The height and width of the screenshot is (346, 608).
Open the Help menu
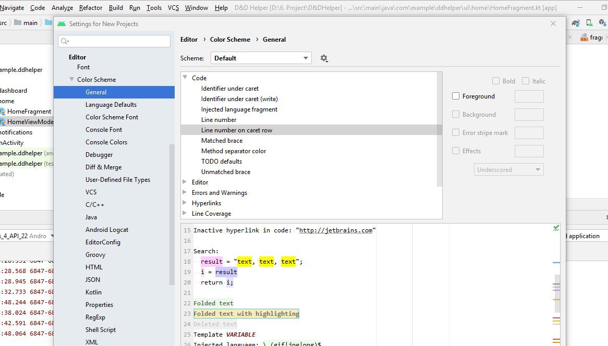(x=222, y=7)
